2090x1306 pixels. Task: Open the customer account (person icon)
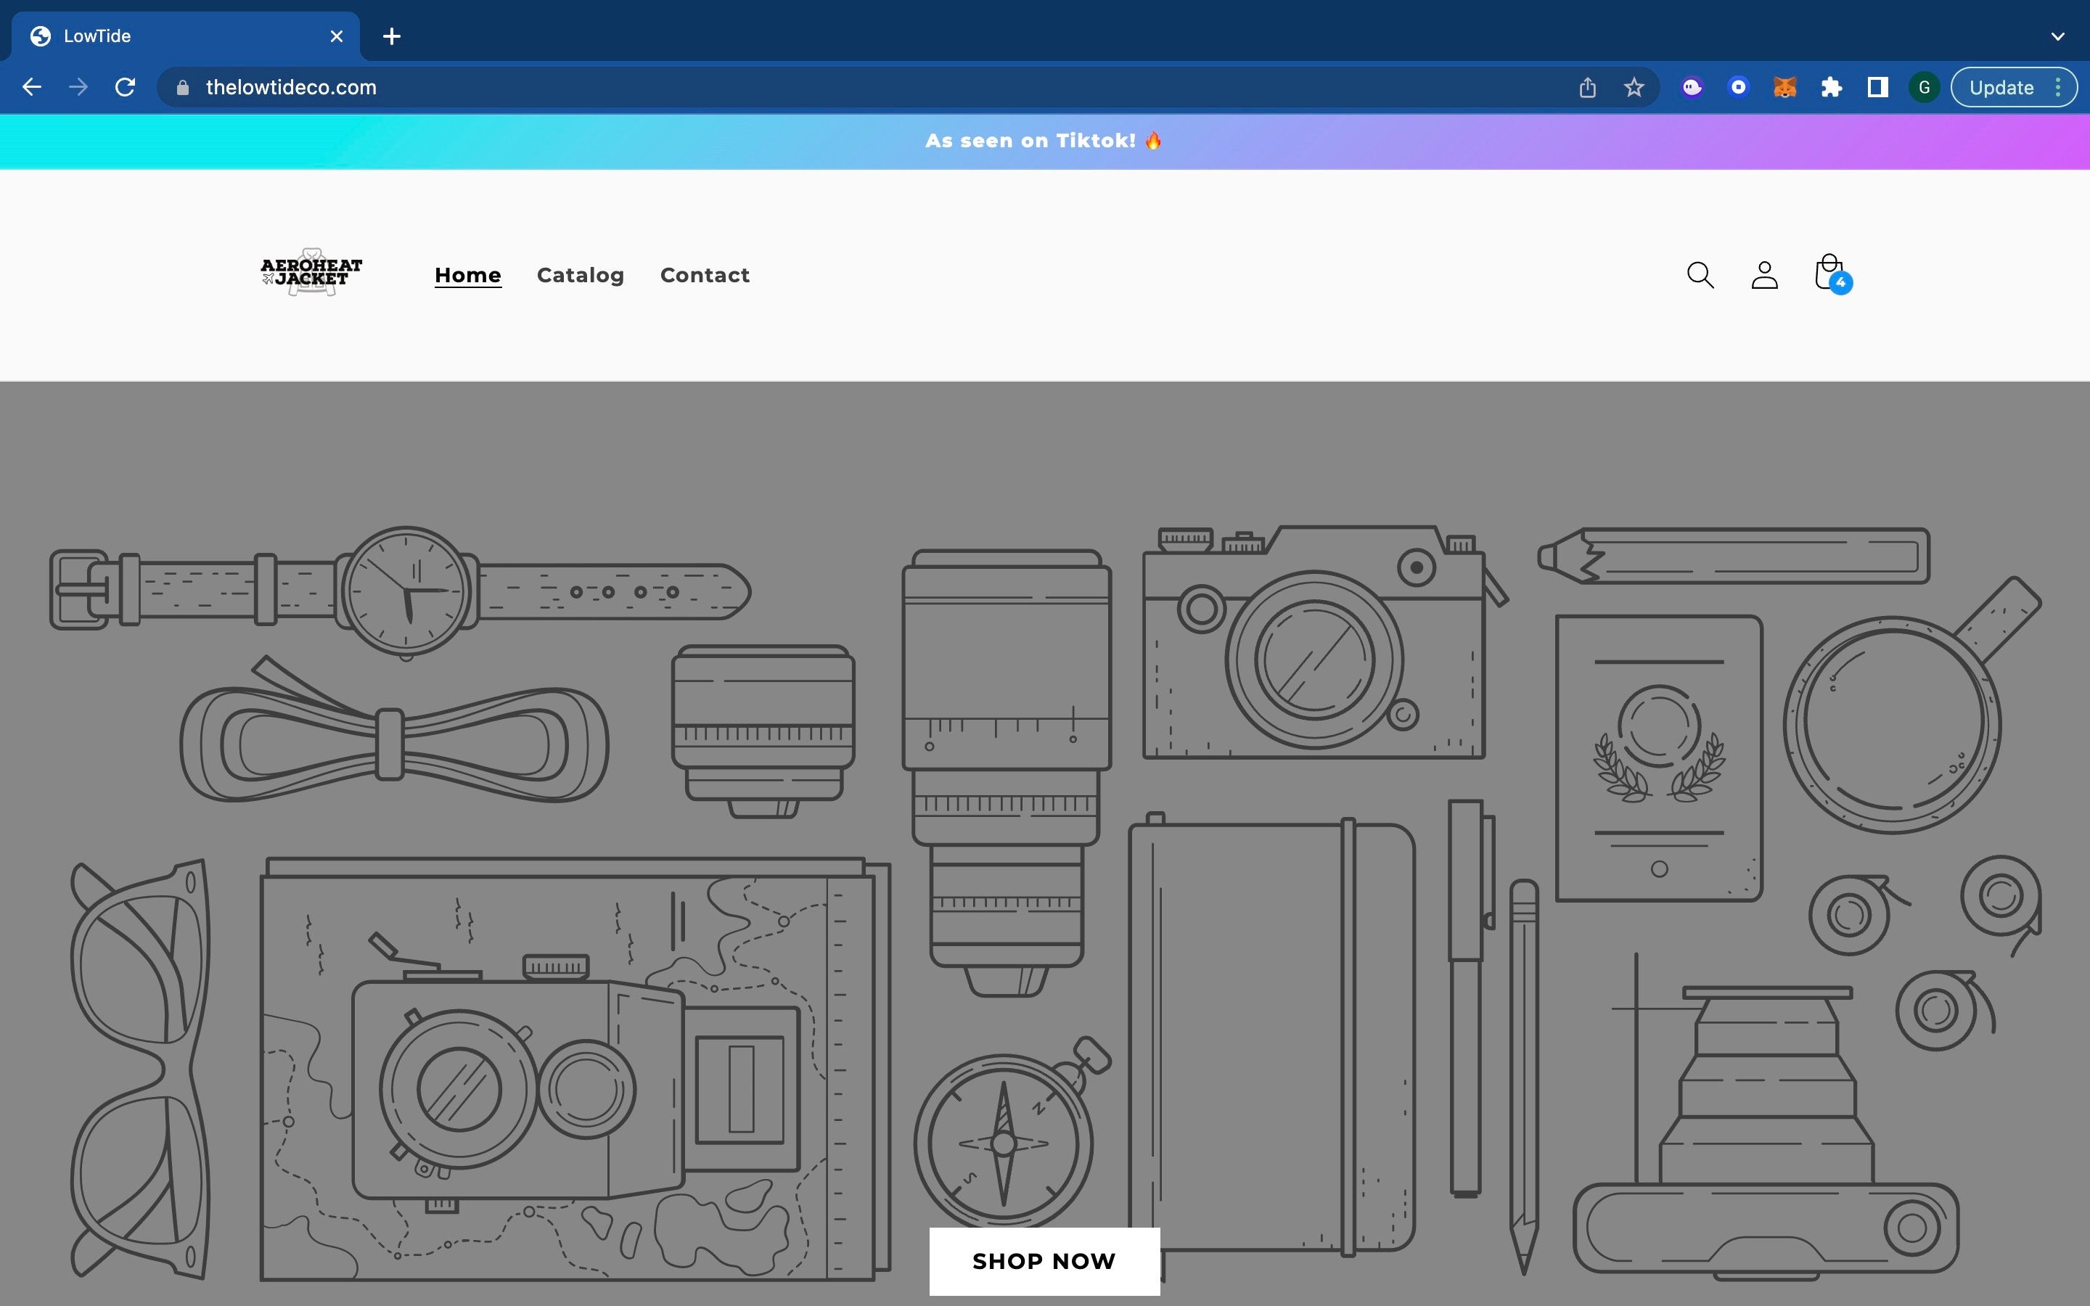click(x=1763, y=275)
